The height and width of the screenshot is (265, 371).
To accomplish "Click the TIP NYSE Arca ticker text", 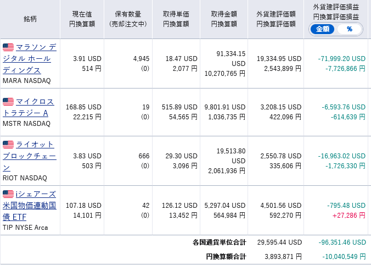I will coord(25,228).
